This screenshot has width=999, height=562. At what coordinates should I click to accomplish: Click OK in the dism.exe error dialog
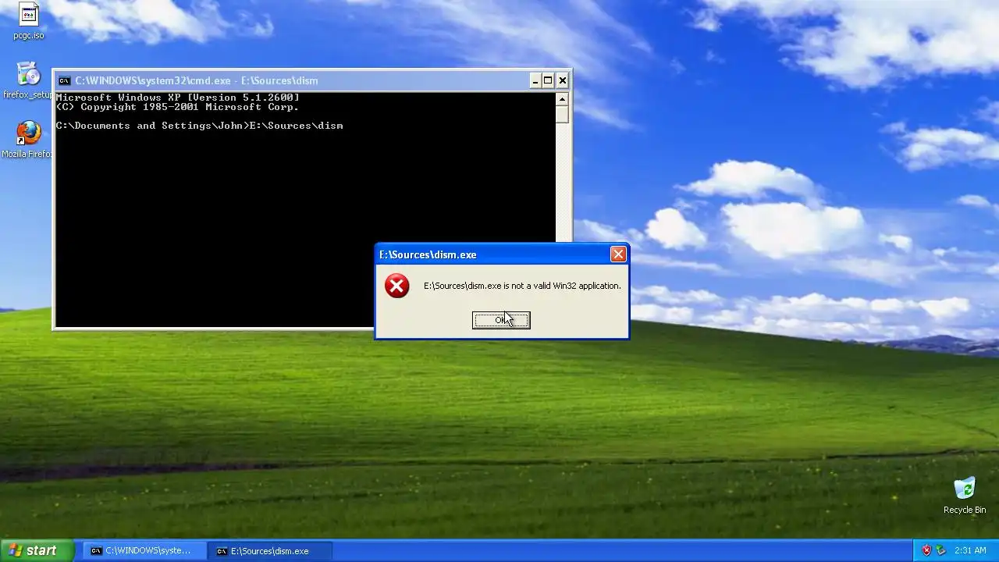tap(501, 320)
